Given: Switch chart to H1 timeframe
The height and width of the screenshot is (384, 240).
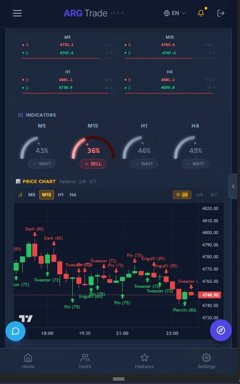Looking at the screenshot, I should tap(60, 195).
